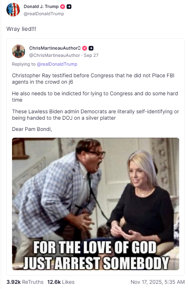Image resolution: width=188 pixels, height=289 pixels.
Task: Click the 'Wray lied!!!' post text
Action: (x=21, y=29)
